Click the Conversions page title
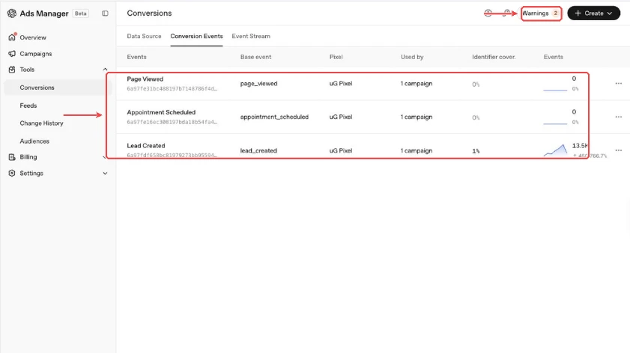Image resolution: width=630 pixels, height=353 pixels. (149, 13)
